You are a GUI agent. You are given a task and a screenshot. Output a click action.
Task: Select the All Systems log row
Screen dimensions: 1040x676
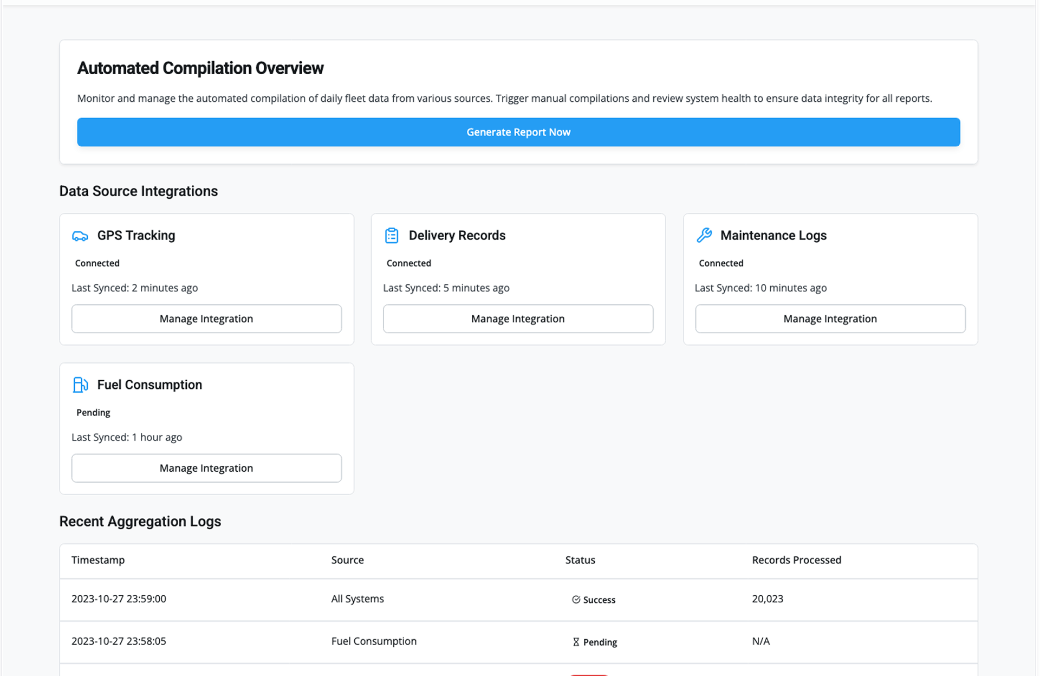pyautogui.click(x=357, y=599)
